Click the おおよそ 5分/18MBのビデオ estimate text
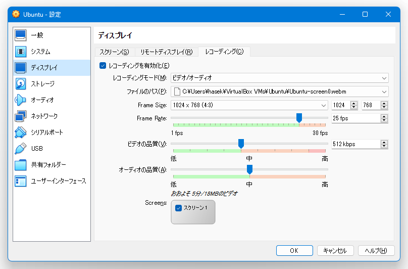408x269 pixels. (x=205, y=194)
